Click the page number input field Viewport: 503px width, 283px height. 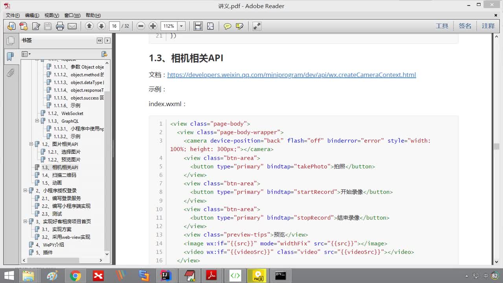114,26
